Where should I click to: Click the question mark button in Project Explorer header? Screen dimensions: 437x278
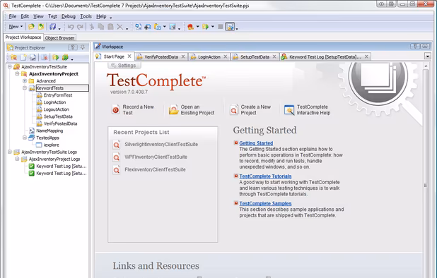[73, 47]
